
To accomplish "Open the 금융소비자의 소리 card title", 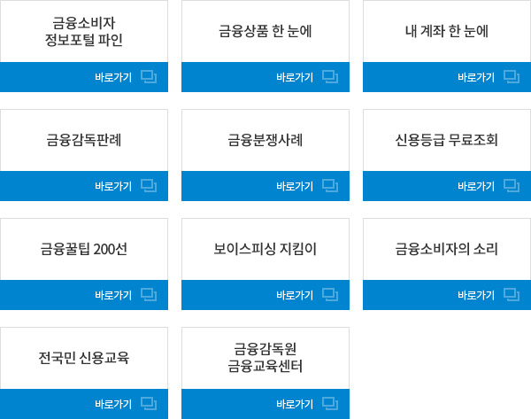I will [447, 249].
